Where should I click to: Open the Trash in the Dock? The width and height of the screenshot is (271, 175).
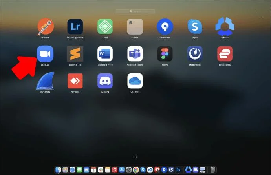click(212, 170)
